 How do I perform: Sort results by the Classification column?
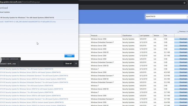coord(127,36)
